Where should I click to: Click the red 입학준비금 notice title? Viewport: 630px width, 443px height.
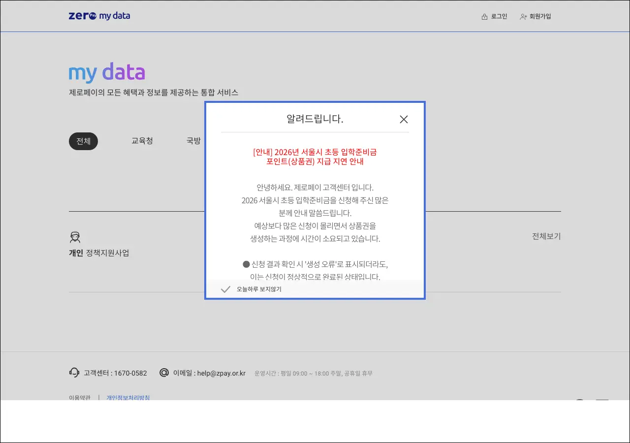tap(315, 157)
